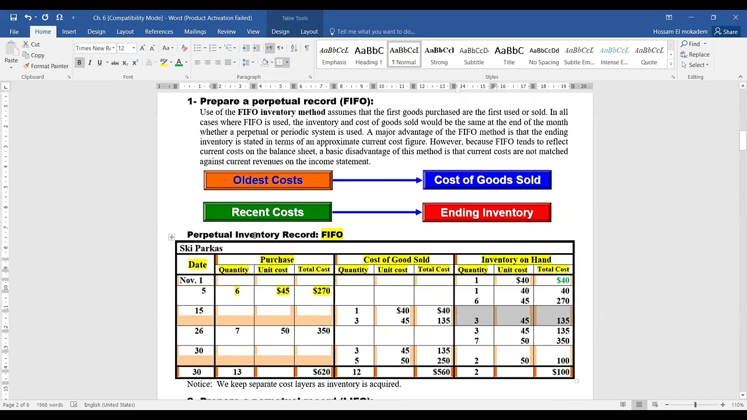This screenshot has width=747, height=420.
Task: Undo the last action
Action: coord(27,17)
